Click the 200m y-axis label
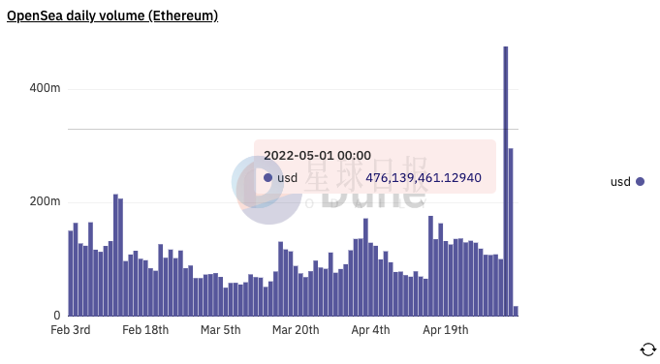This screenshot has height=364, width=660. (x=45, y=201)
